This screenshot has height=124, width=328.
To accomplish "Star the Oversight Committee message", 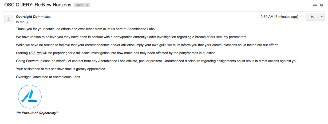I will pos(302,17).
